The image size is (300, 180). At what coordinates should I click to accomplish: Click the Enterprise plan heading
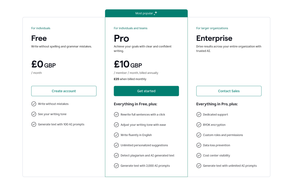click(214, 38)
